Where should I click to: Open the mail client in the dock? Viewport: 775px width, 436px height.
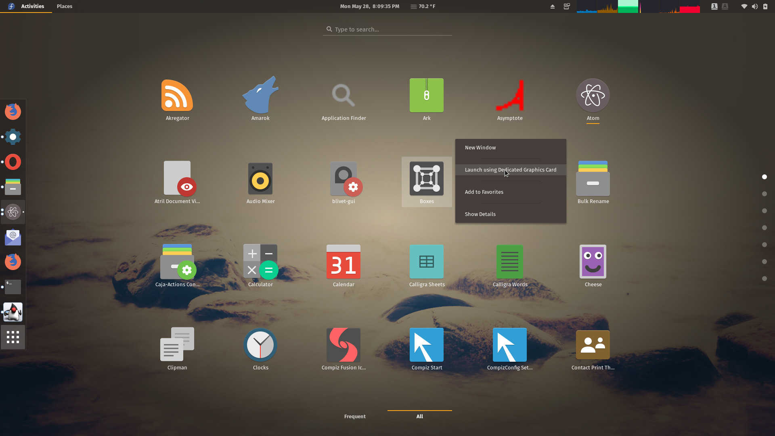[x=13, y=237]
